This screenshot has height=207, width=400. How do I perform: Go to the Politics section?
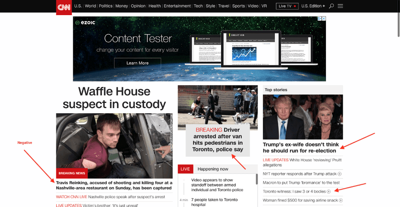pos(106,6)
